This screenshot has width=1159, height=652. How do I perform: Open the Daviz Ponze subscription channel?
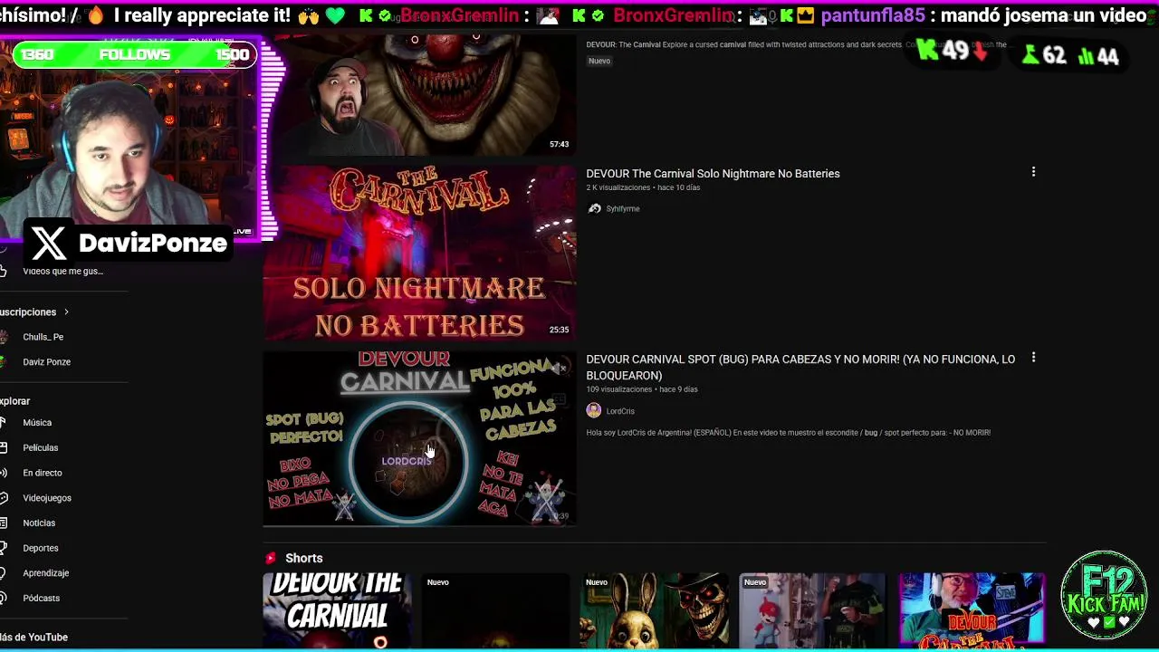pyautogui.click(x=46, y=361)
